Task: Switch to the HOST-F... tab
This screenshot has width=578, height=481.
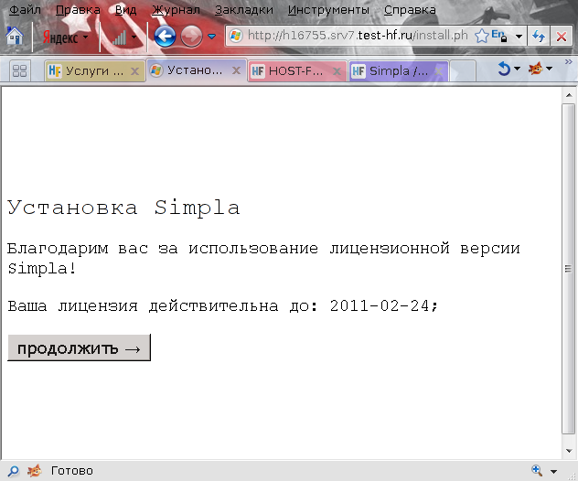Action: pyautogui.click(x=293, y=70)
